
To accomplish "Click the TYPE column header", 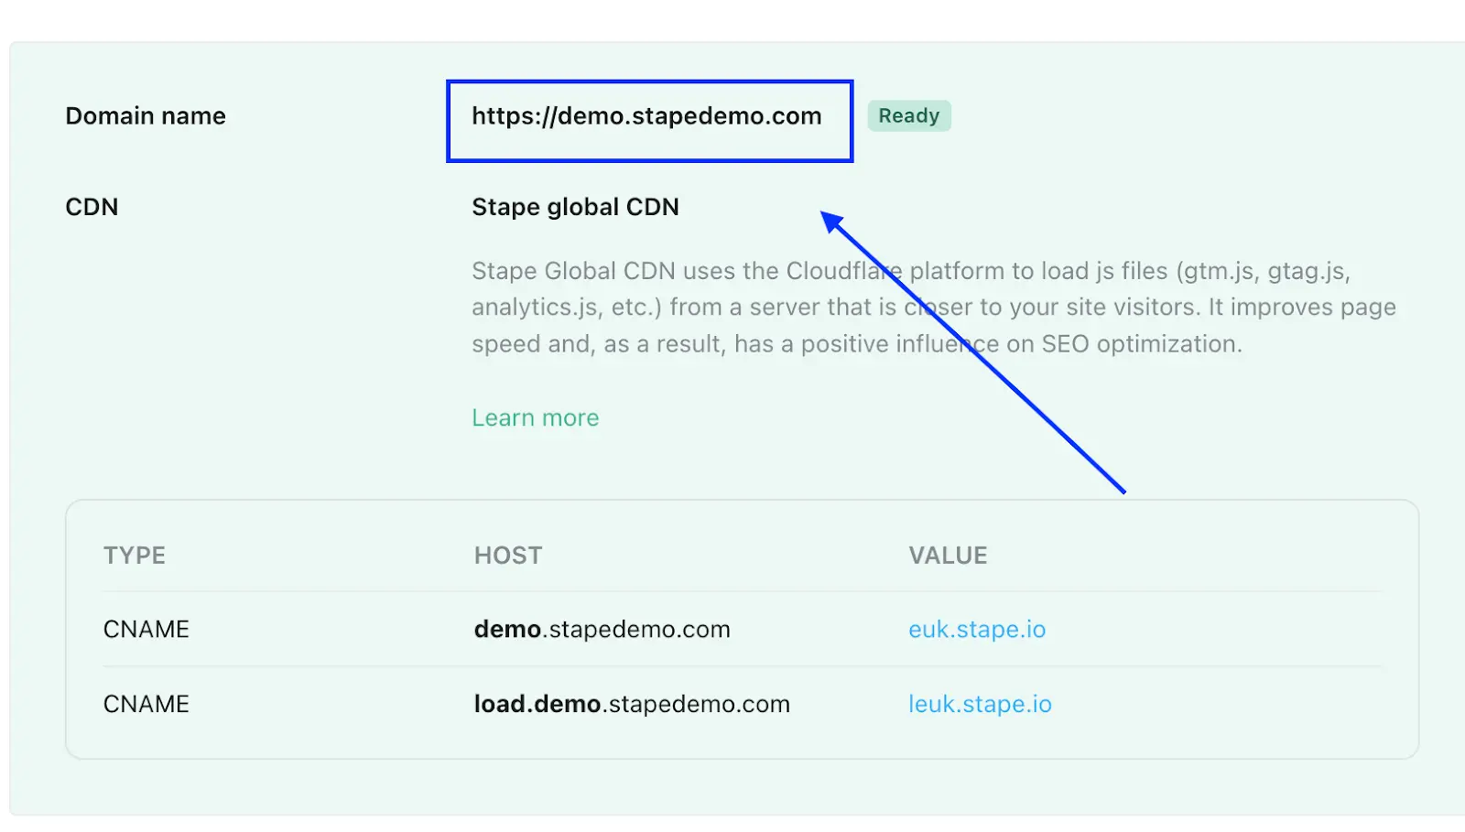I will (135, 556).
